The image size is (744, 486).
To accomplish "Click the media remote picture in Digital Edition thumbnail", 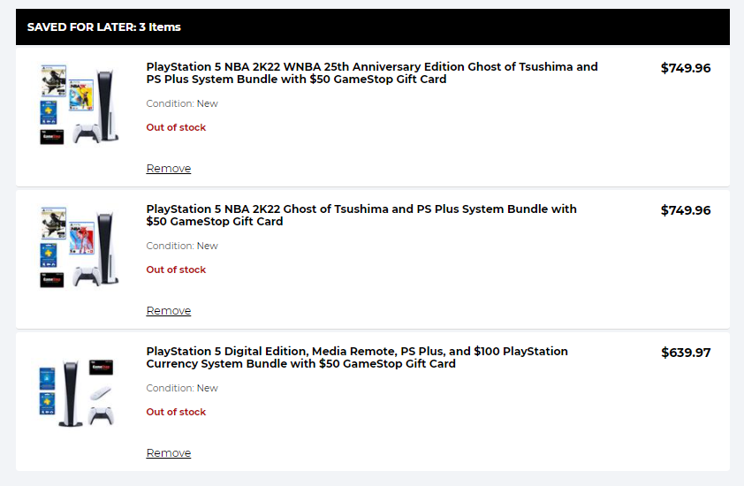I will pos(101,394).
